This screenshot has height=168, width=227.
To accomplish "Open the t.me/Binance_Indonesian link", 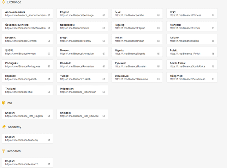I will coord(78,92).
